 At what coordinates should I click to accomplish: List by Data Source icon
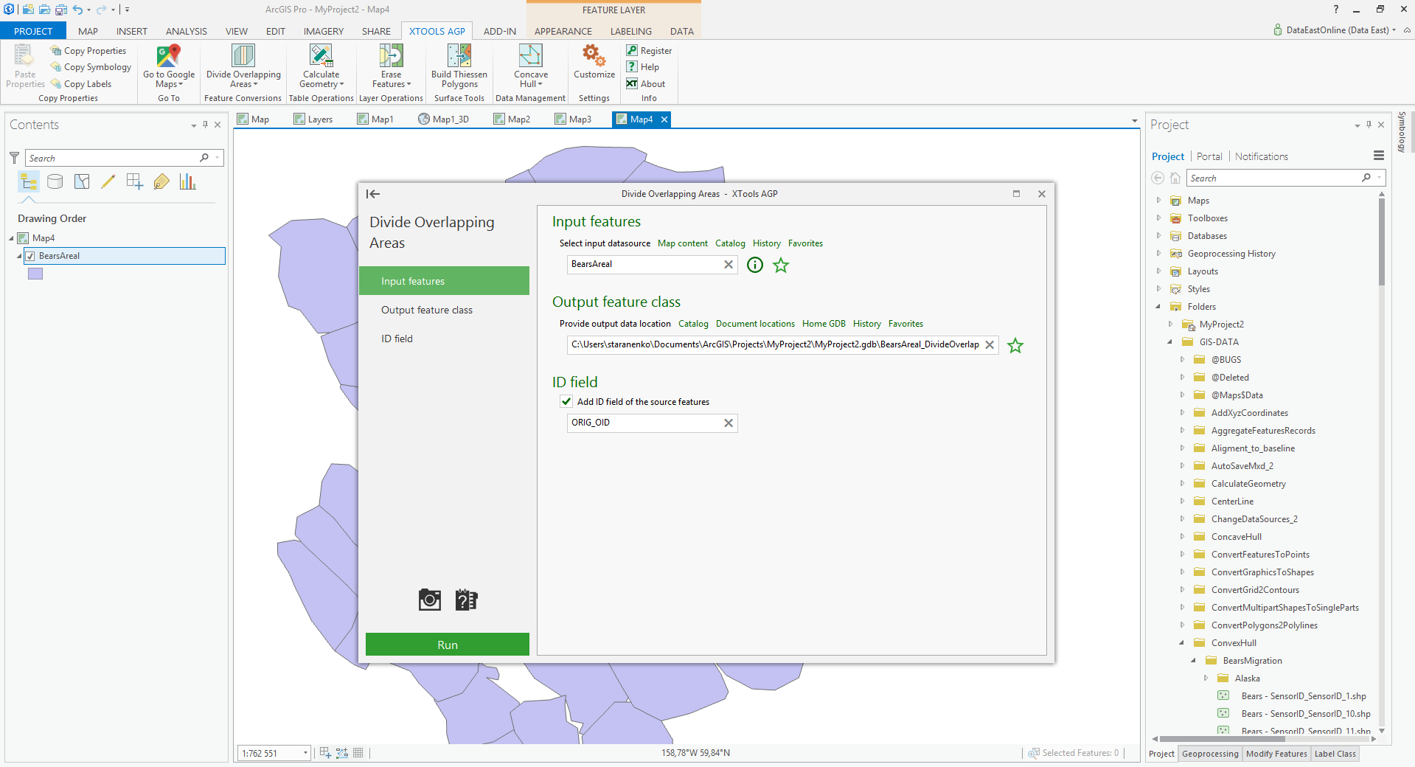pyautogui.click(x=55, y=181)
